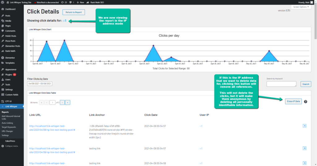Open the Howdy, Matt user menu
Viewport: 317px width, 166px height.
point(306,2)
